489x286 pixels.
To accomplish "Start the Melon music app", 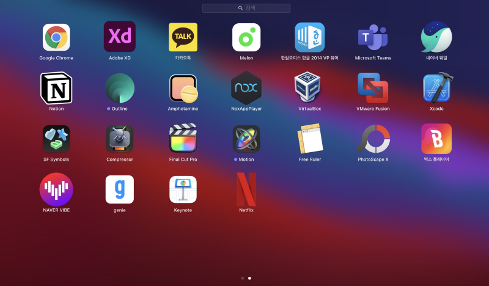I will [246, 37].
